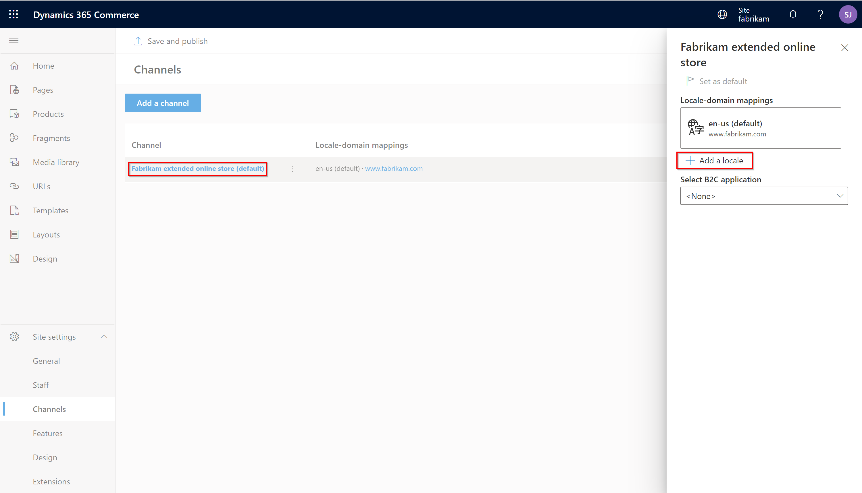Open the Fragments section
This screenshot has width=862, height=493.
(51, 138)
